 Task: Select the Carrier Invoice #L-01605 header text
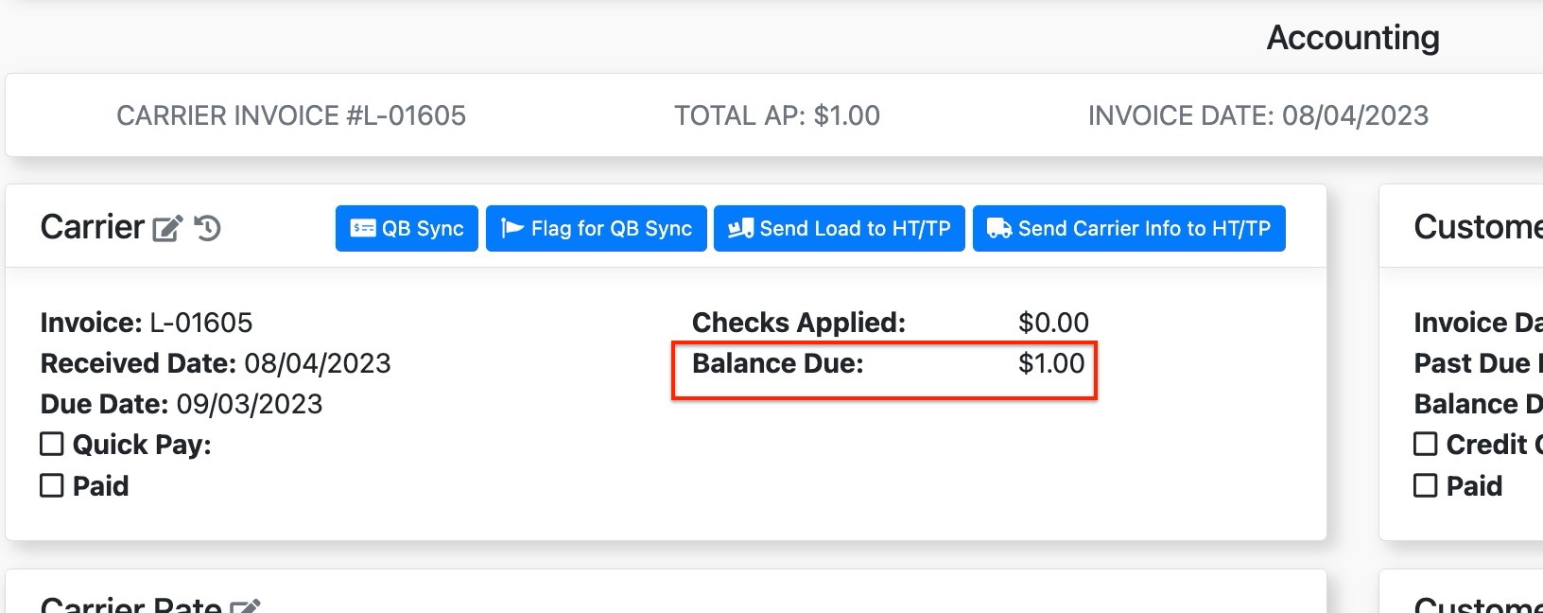click(x=291, y=115)
